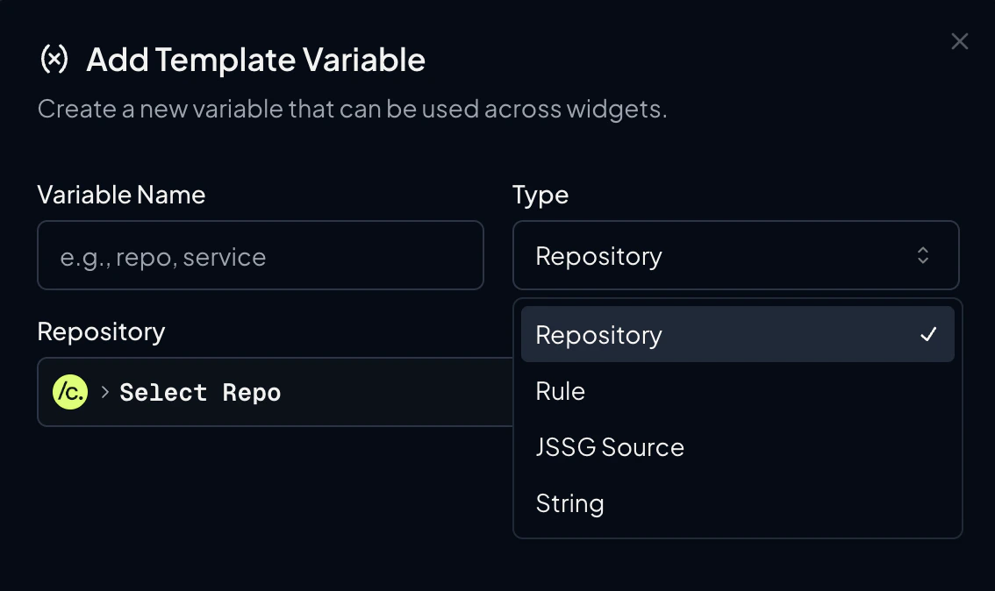Click the (x) variable icon beside the dialog title

pos(54,59)
